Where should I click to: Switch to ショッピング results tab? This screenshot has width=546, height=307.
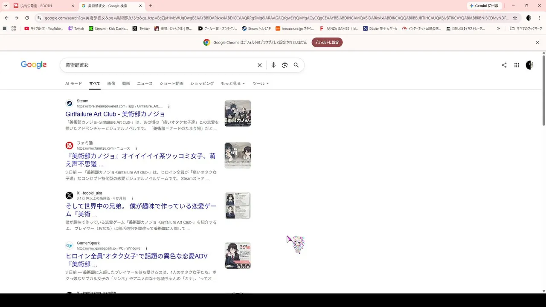pyautogui.click(x=202, y=84)
